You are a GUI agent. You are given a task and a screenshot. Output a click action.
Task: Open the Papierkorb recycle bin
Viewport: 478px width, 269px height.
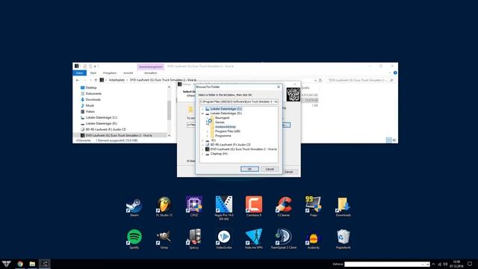pyautogui.click(x=344, y=239)
